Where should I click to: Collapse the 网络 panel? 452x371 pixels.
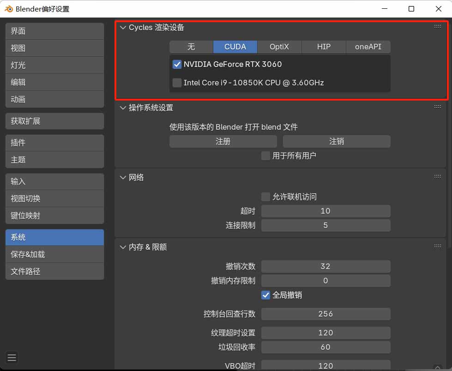click(123, 178)
